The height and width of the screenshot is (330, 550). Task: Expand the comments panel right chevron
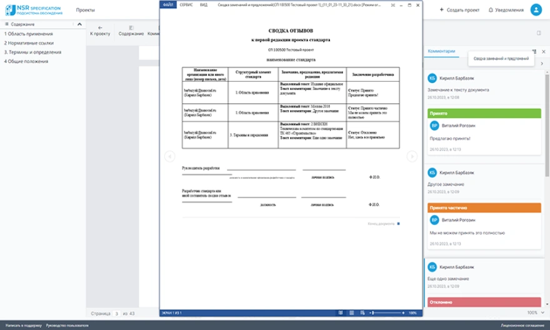(542, 64)
